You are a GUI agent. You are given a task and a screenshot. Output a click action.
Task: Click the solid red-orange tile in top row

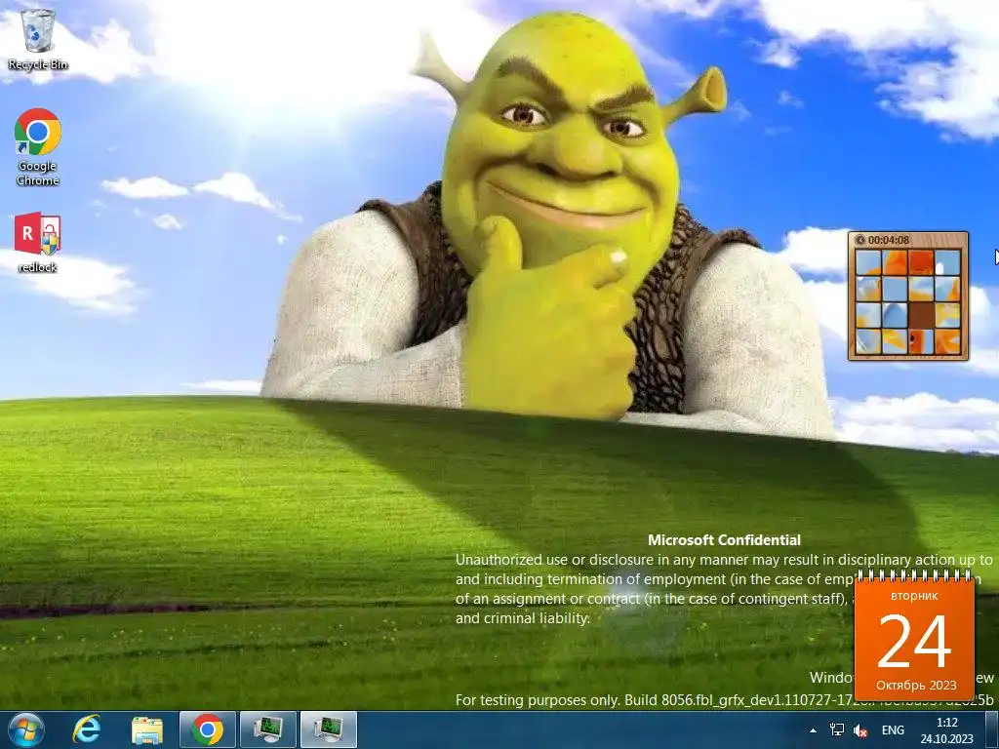click(x=921, y=262)
